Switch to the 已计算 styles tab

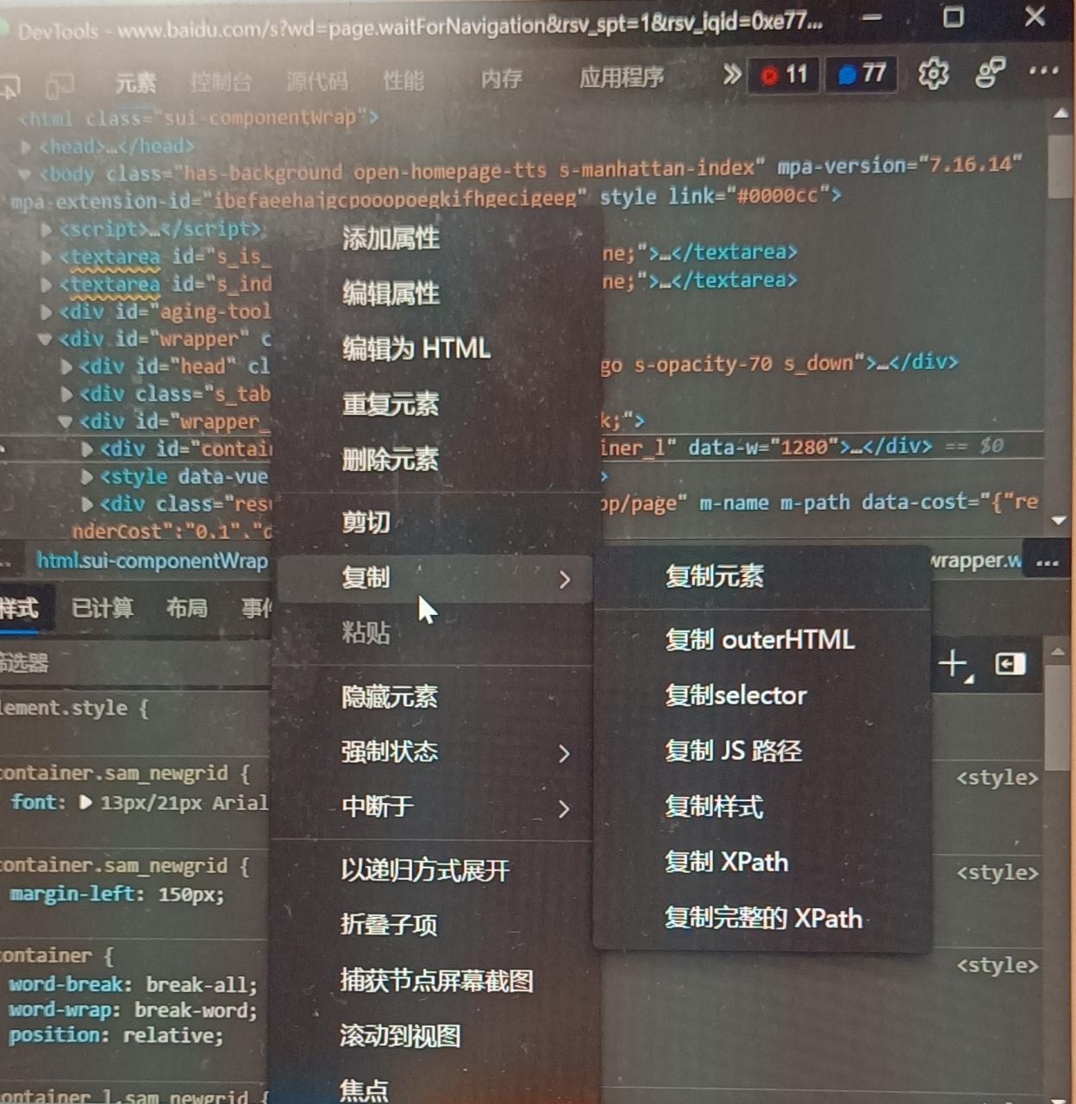pos(103,608)
